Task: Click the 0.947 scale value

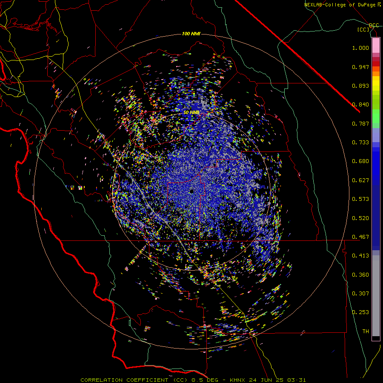Action: point(360,67)
